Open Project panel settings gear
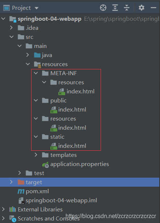This screenshot has width=160, height=223. pos(142,8)
